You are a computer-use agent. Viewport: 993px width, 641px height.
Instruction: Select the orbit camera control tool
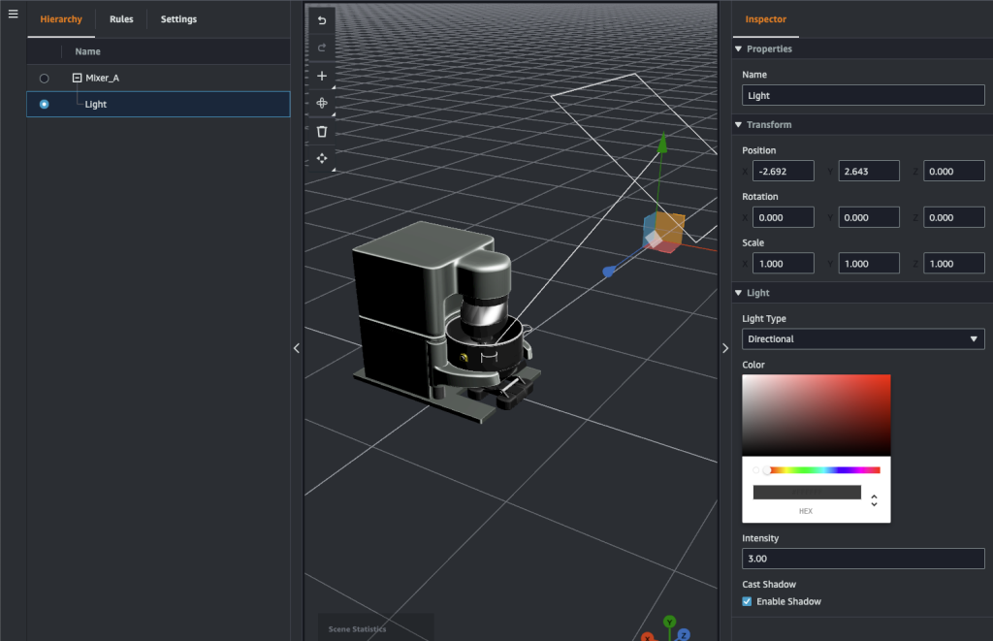[322, 103]
